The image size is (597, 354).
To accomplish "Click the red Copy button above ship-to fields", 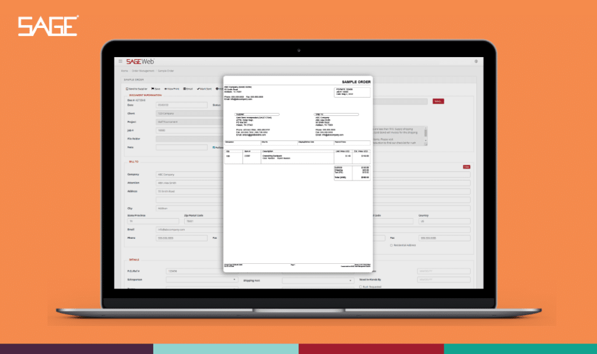I will click(466, 167).
